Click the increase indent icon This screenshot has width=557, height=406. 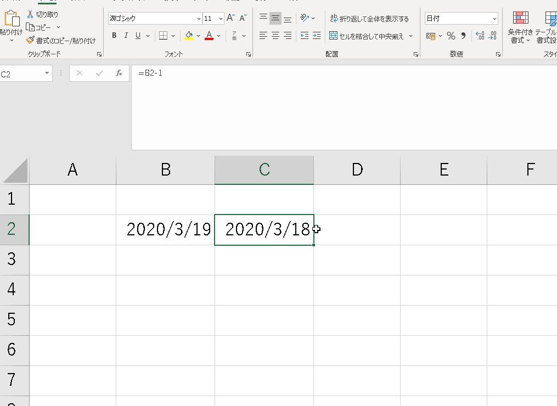[x=317, y=36]
